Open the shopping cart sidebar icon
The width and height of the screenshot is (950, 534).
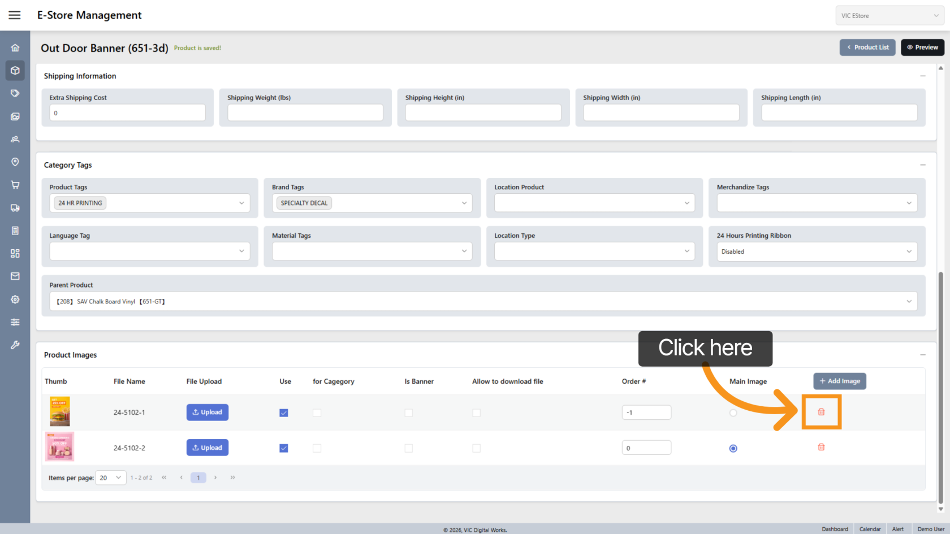point(15,185)
